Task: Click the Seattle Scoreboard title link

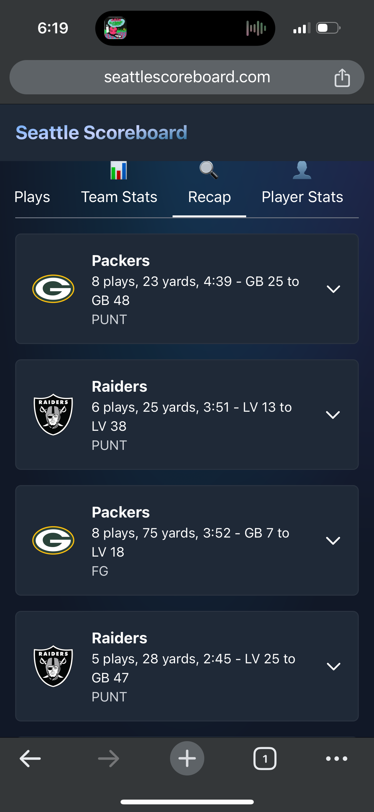Action: point(102,132)
